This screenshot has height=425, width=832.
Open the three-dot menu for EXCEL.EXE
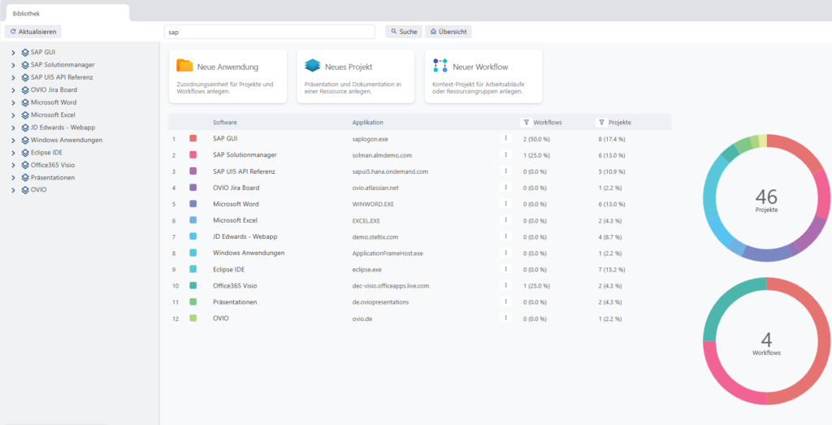pyautogui.click(x=505, y=219)
